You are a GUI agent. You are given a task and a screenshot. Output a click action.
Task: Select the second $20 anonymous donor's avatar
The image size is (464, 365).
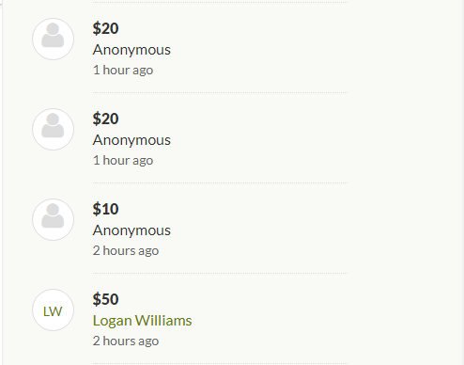(x=53, y=130)
